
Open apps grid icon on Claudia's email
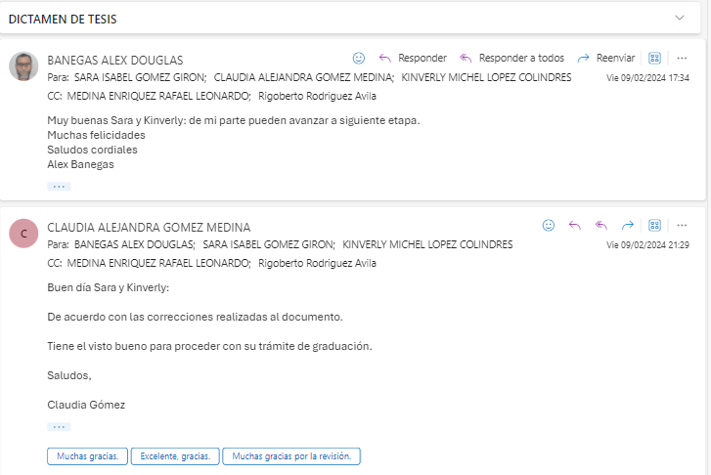[x=655, y=225]
